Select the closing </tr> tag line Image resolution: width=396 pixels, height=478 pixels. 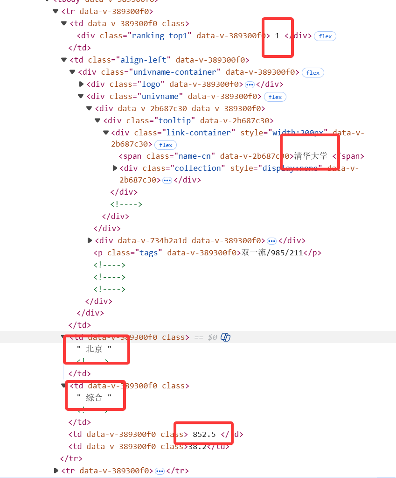[x=71, y=458]
